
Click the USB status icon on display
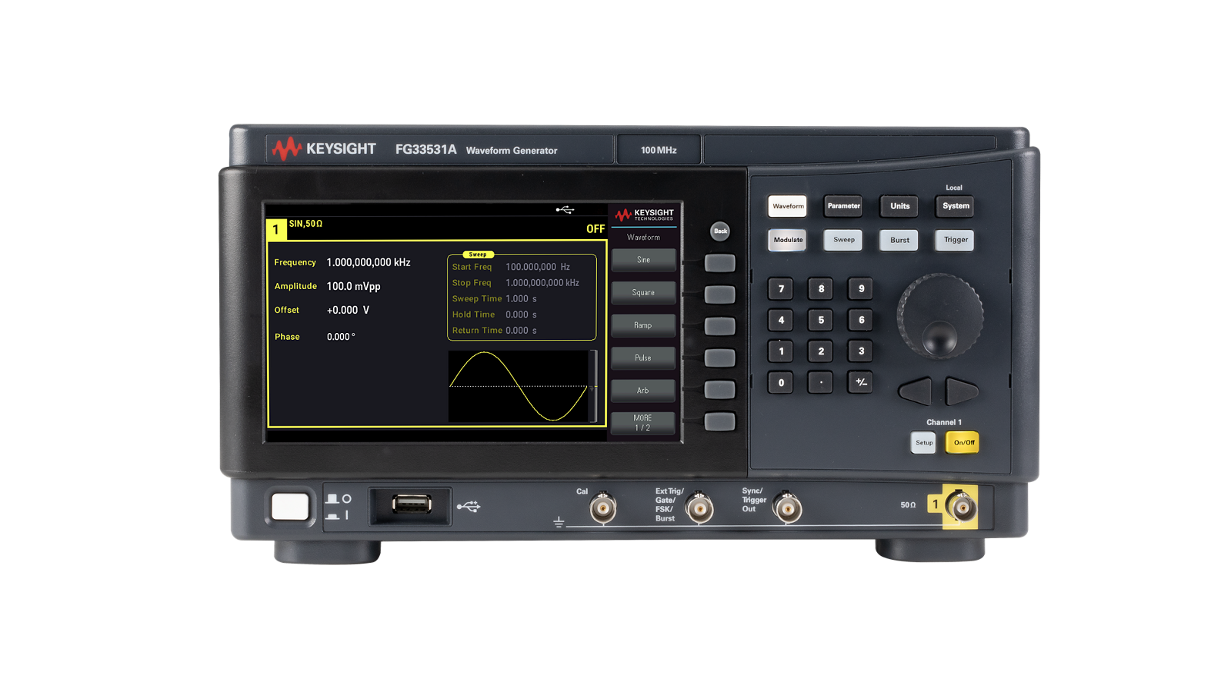point(565,209)
